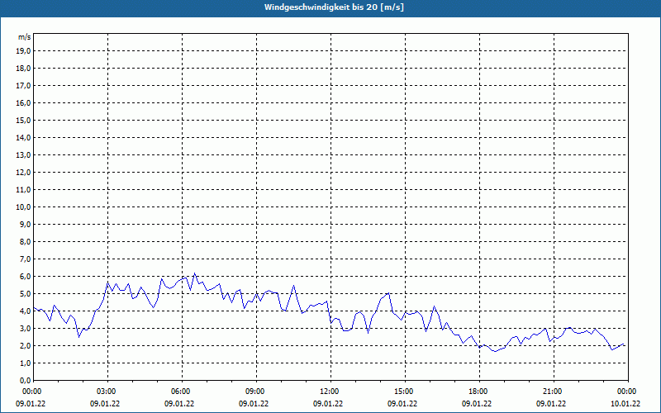Click the '10.01.22' date label
Image resolution: width=661 pixels, height=413 pixels.
[625, 403]
